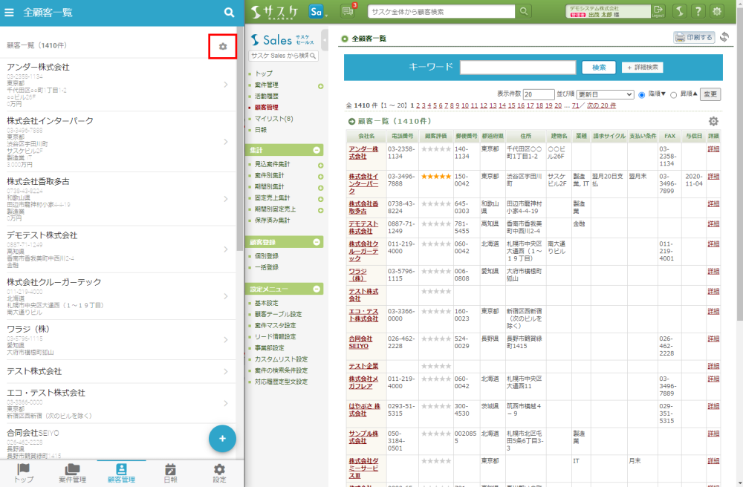Expand アンダー株式会社 entry chevron in mobile list
The image size is (743, 487).
pos(226,85)
